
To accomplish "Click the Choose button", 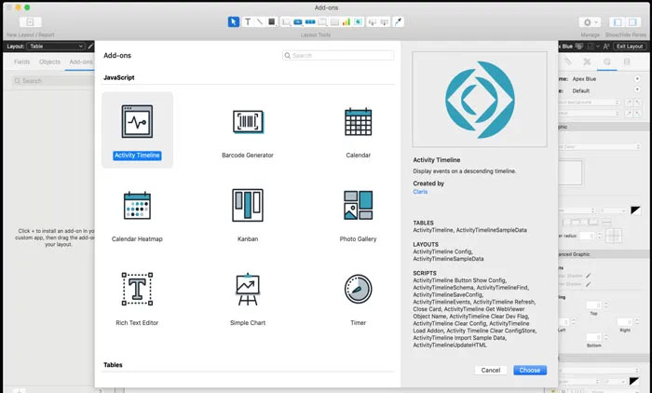I will [530, 370].
